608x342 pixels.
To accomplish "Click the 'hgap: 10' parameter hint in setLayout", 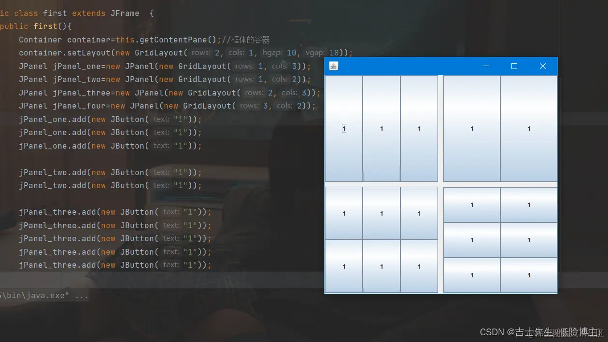I will [279, 53].
